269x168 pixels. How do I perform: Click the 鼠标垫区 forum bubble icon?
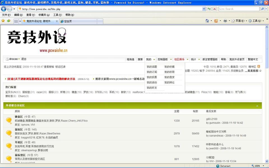(9, 159)
